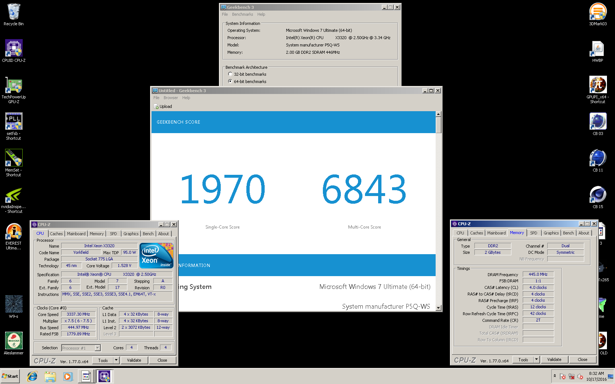Screen dimensions: 615x384
Task: Click the Core Speed value 3337.30 MHz
Action: (x=78, y=314)
